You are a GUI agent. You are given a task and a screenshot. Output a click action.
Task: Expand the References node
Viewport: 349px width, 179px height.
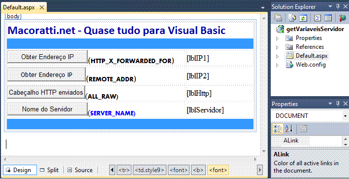tap(277, 47)
